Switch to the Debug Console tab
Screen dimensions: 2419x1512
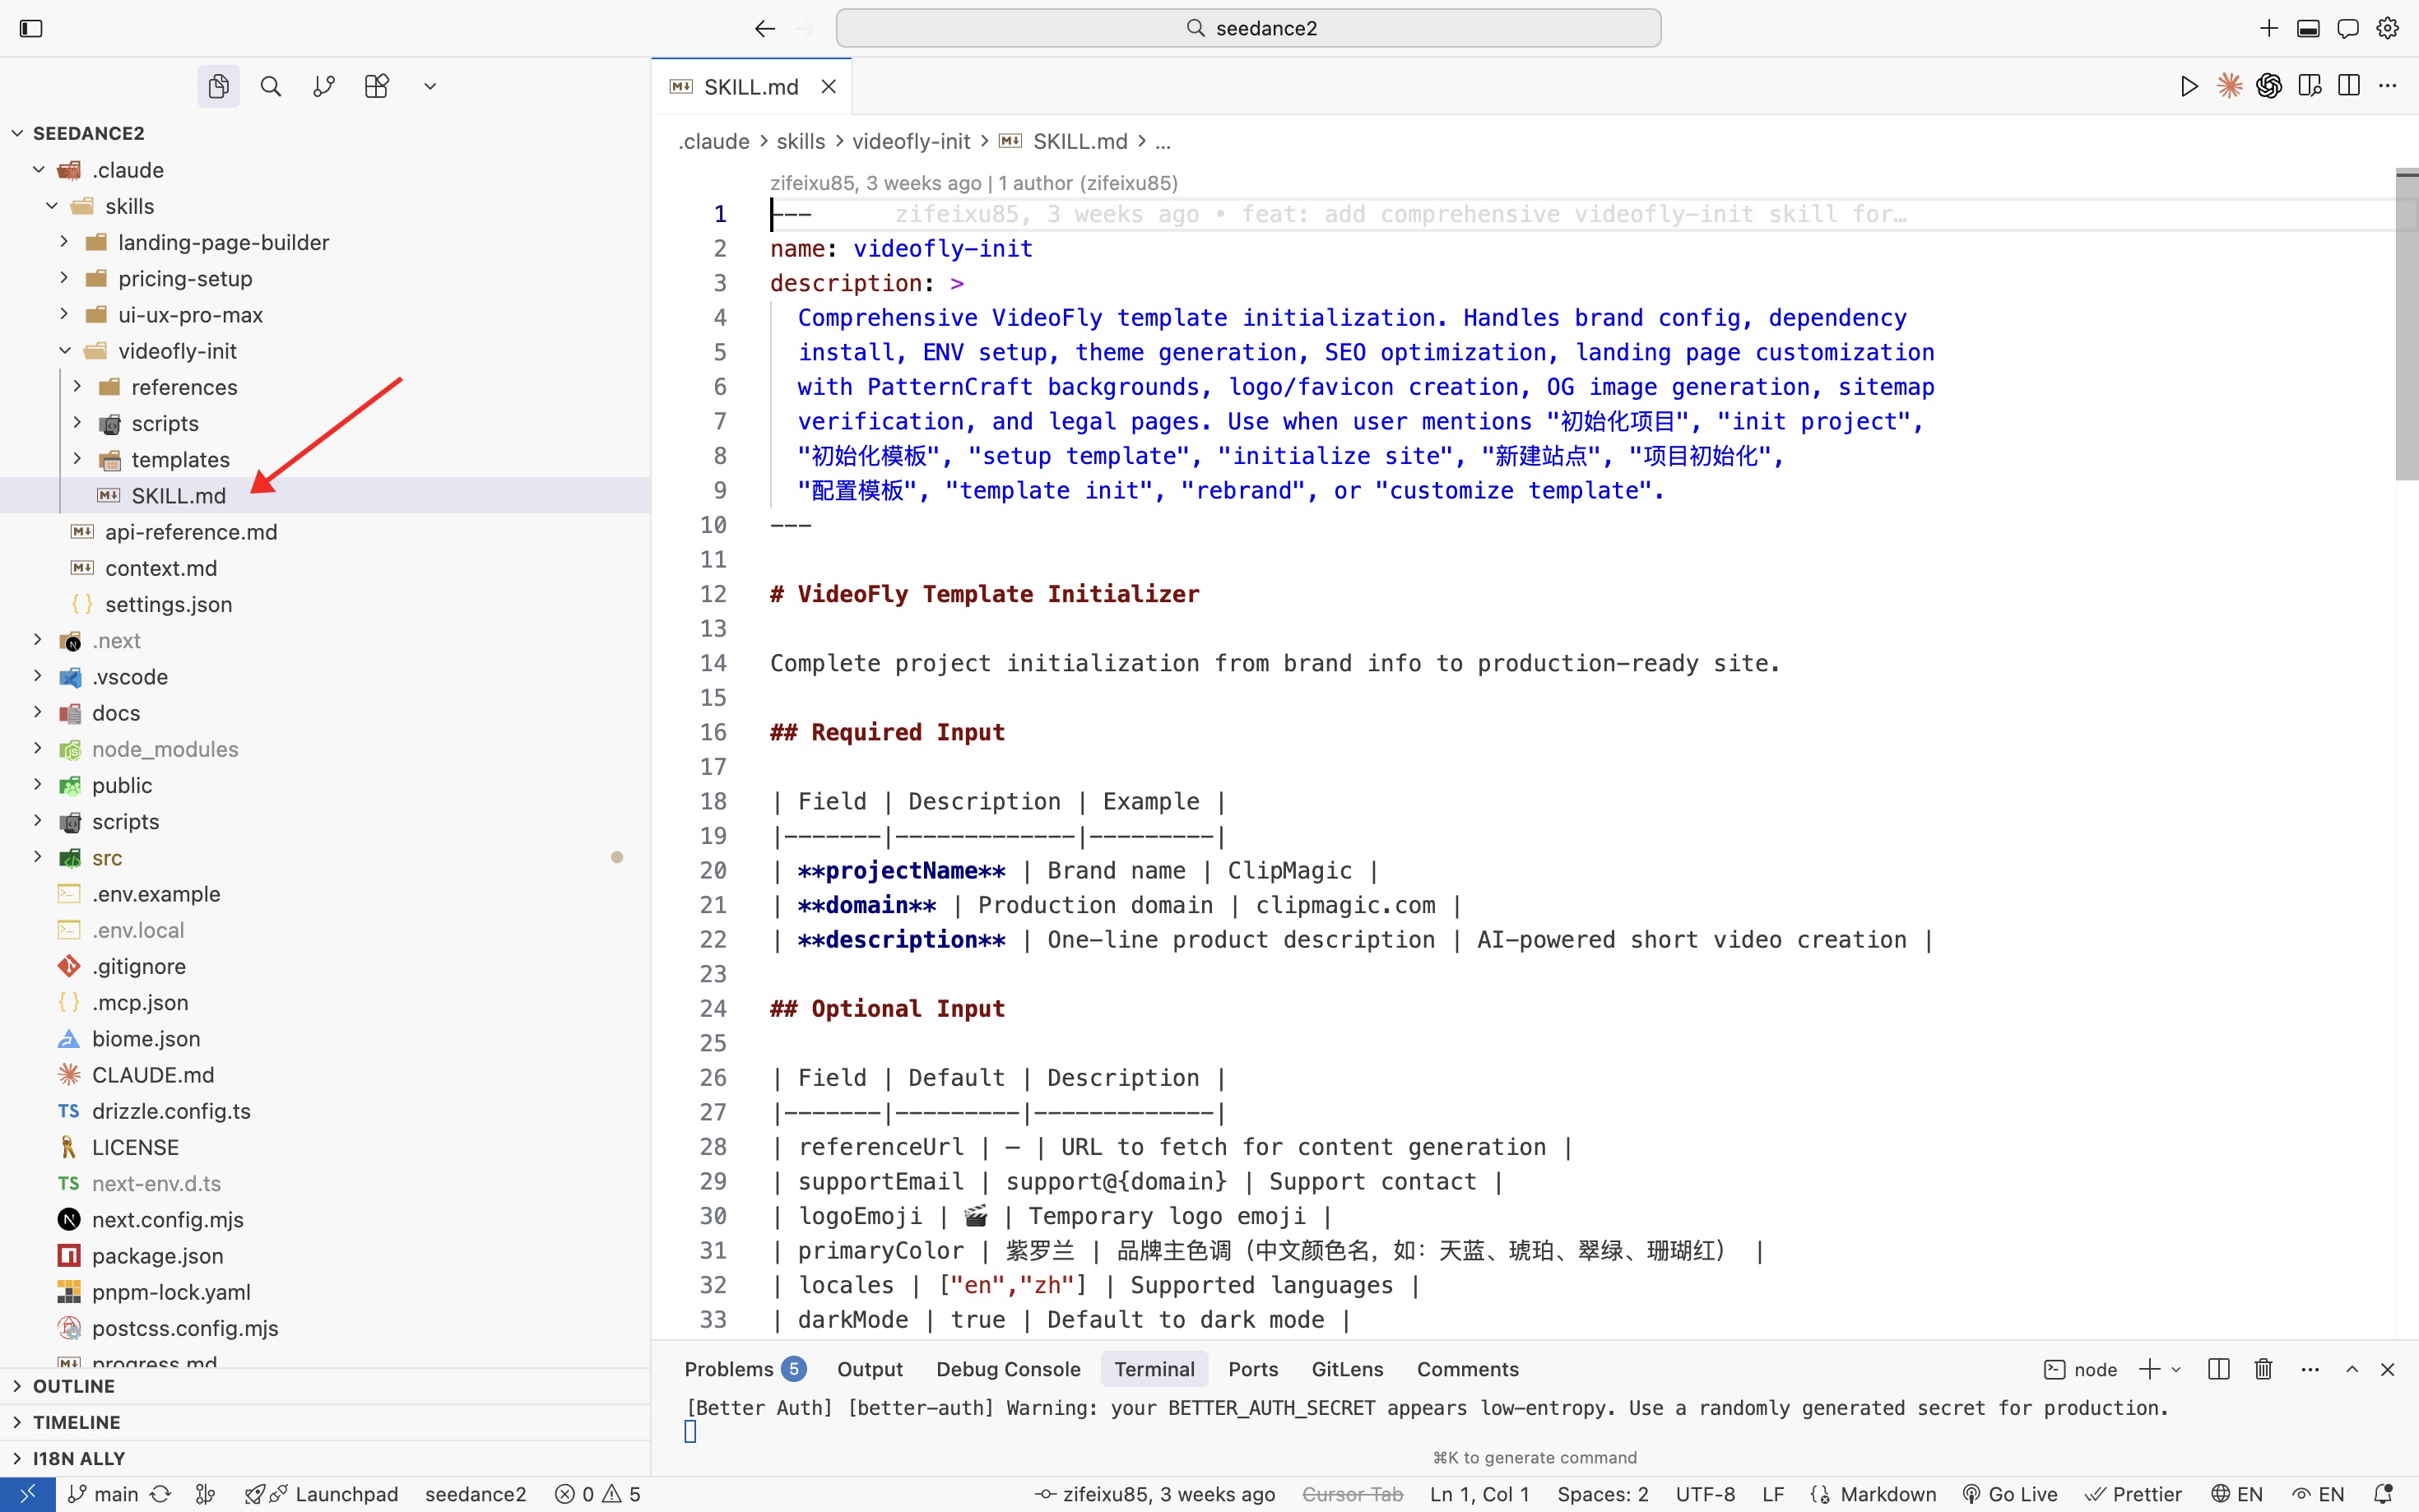tap(1007, 1369)
